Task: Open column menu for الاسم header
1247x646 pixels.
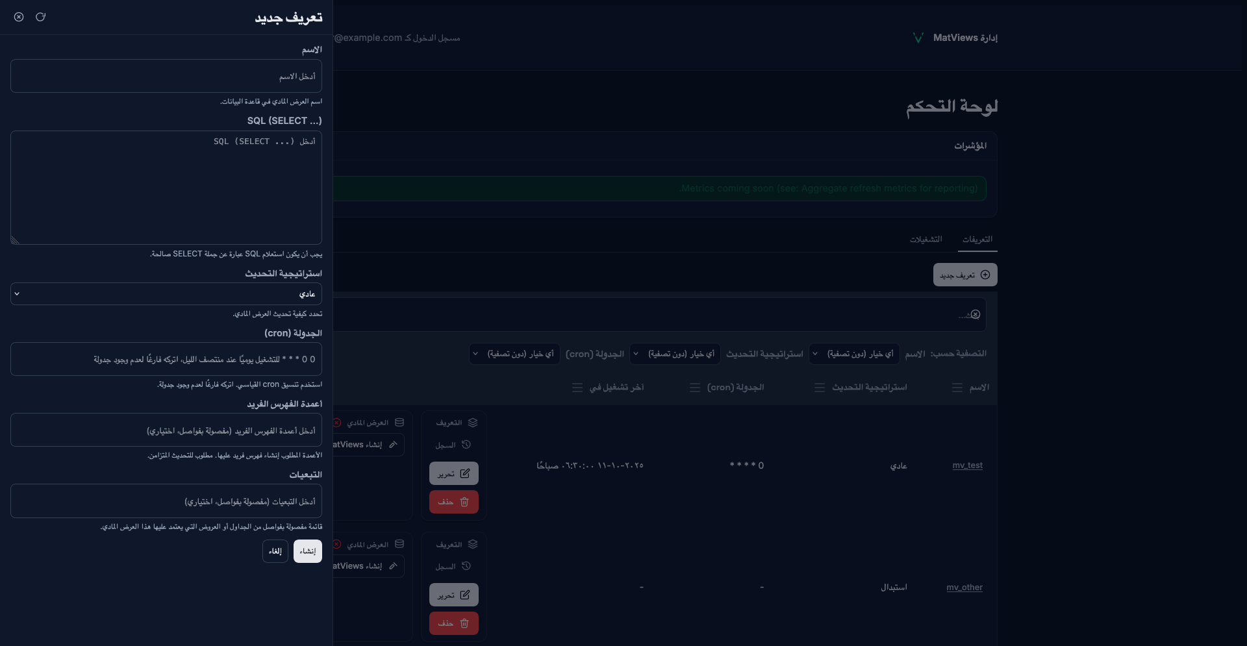Action: point(957,388)
